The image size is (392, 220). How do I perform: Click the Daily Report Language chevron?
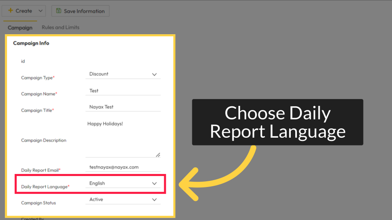154,184
